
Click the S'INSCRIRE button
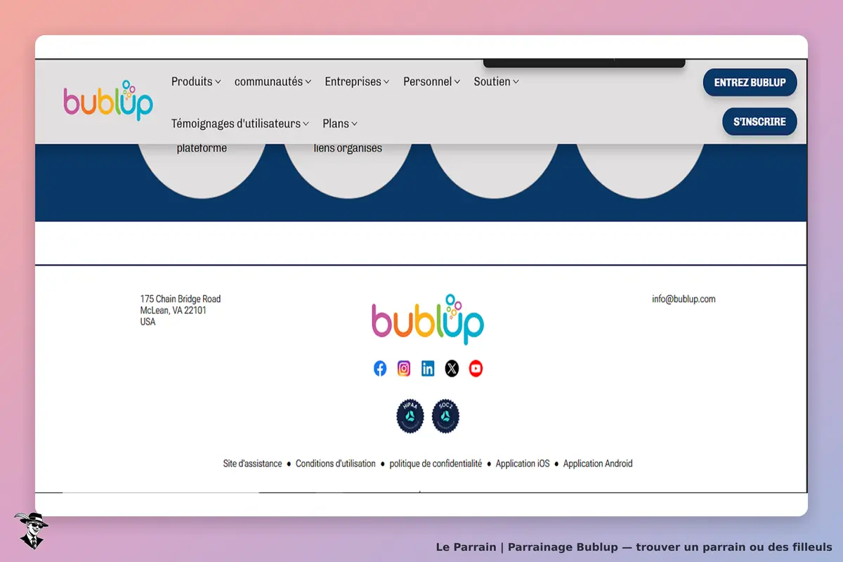pos(759,122)
